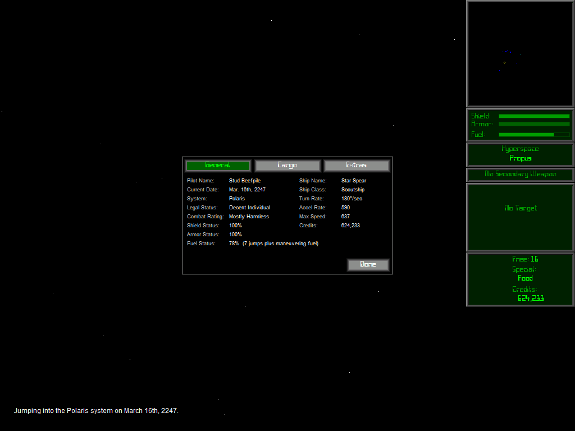Image resolution: width=575 pixels, height=431 pixels.
Task: Click the Fuel Status 78% line
Action: coord(273,244)
